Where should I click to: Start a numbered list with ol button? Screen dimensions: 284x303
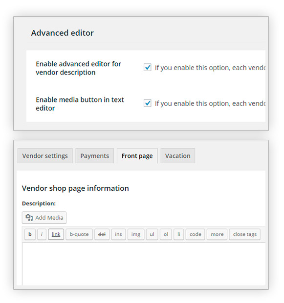(x=166, y=234)
